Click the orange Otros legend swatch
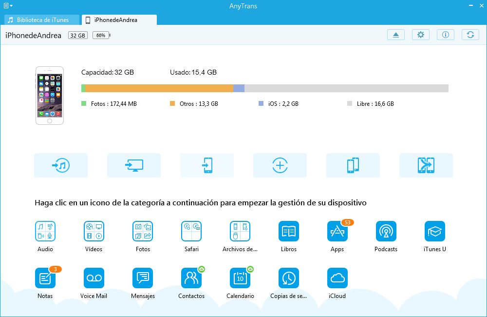This screenshot has width=487, height=317. [172, 103]
